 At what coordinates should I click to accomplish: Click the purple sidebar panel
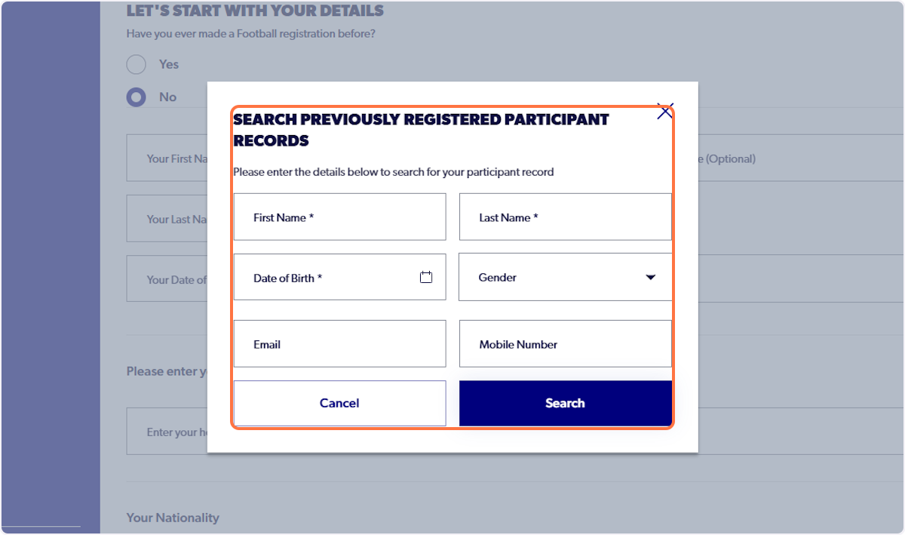[49, 264]
